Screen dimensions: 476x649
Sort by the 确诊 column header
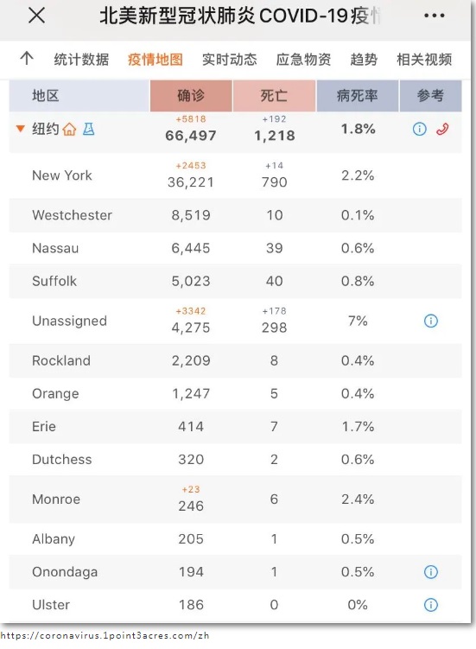[x=191, y=96]
